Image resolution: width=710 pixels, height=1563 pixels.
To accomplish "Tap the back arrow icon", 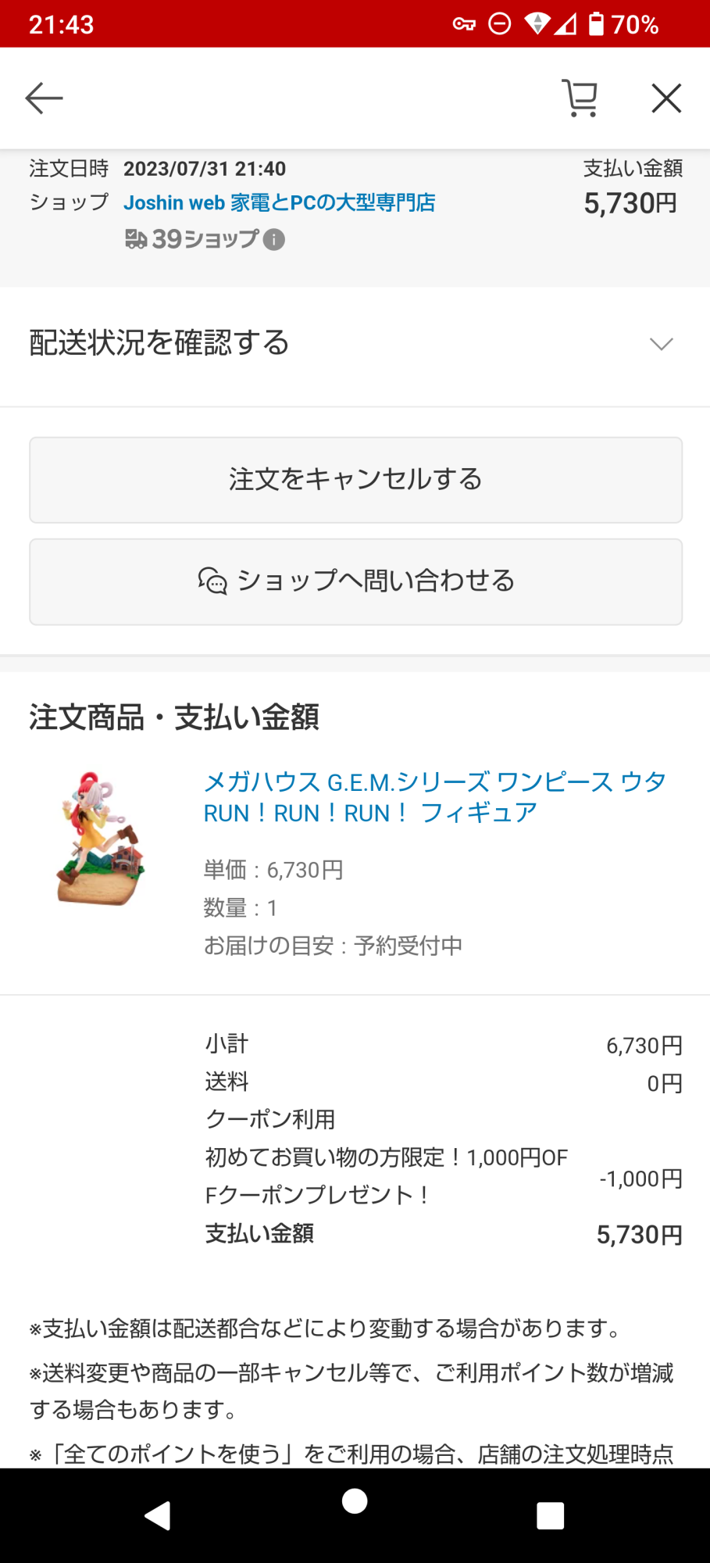I will coord(44,98).
